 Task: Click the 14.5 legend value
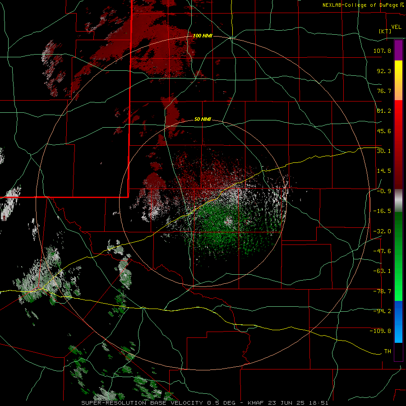pos(384,171)
